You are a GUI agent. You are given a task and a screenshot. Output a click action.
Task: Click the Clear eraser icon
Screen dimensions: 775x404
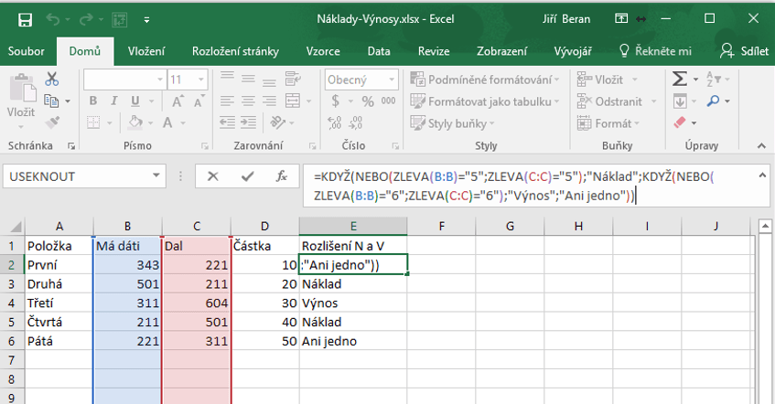(x=680, y=122)
